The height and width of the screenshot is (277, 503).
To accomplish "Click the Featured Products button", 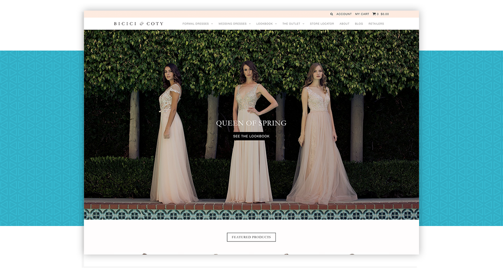I will pyautogui.click(x=251, y=237).
